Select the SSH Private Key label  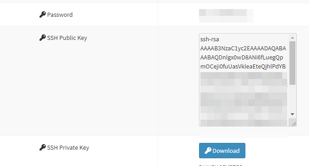[68, 147]
